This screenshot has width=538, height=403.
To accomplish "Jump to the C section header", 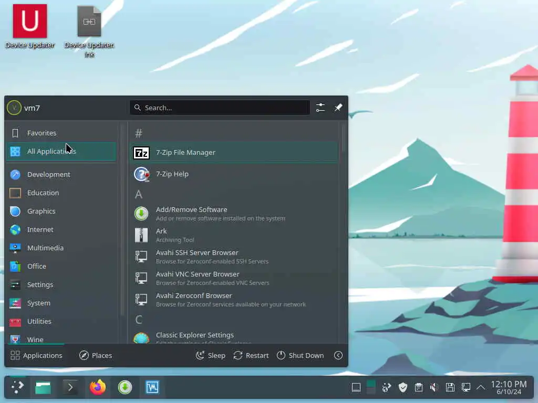I will (x=139, y=320).
